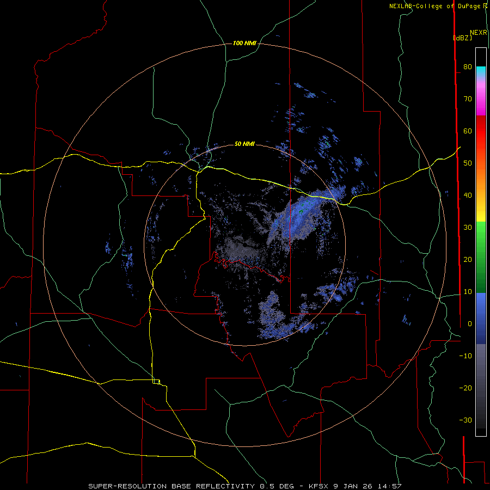Viewport: 490px width, 490px height.
Task: Click the 100 NMI range ring label
Action: pos(244,43)
